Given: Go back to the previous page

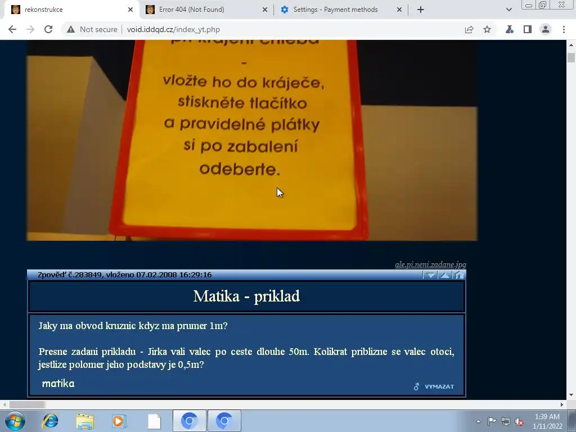Looking at the screenshot, I should 12,29.
